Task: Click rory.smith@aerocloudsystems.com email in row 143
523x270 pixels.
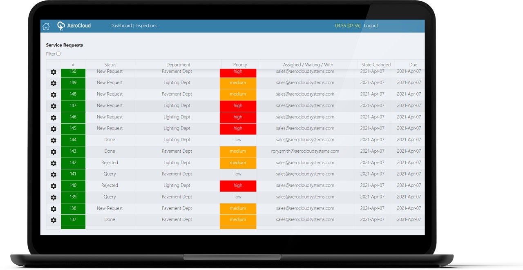Action: (x=305, y=151)
